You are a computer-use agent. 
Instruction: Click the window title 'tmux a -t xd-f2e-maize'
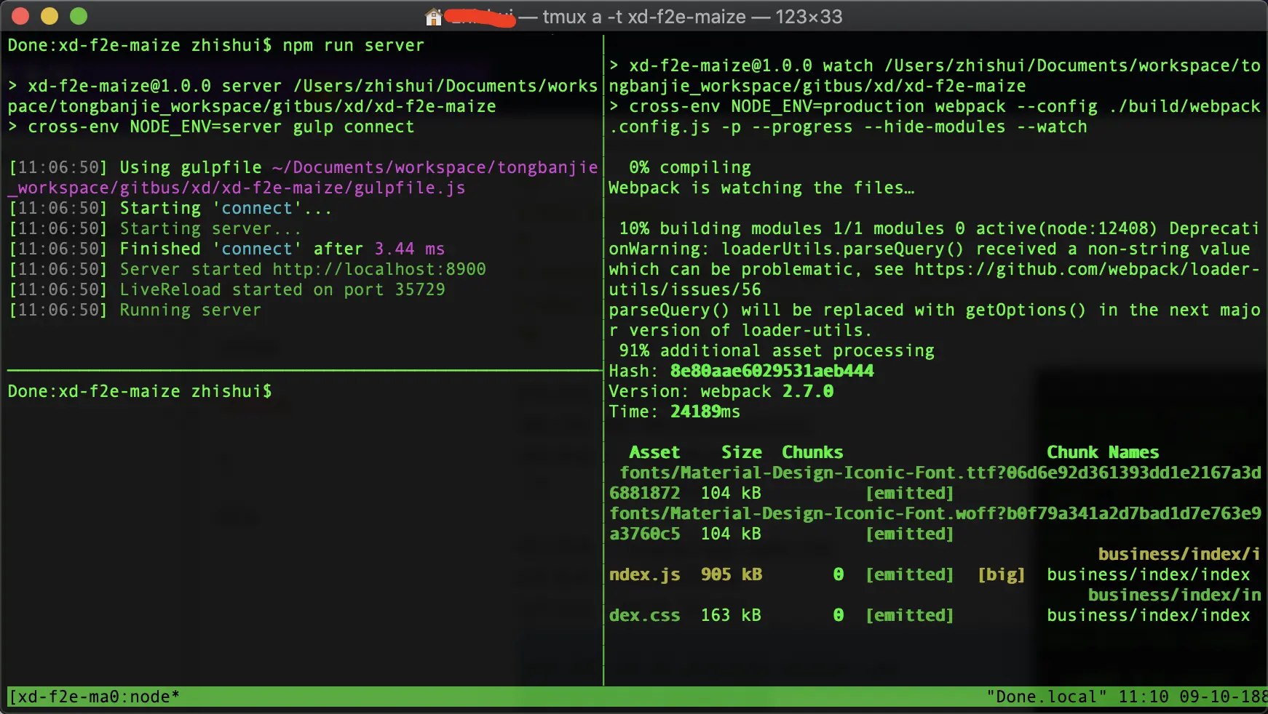pyautogui.click(x=644, y=17)
